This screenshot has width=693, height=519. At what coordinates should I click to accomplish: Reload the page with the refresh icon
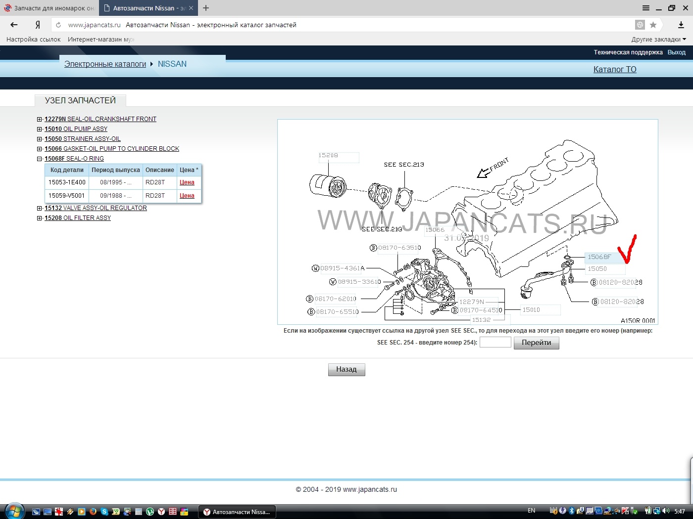(x=58, y=25)
